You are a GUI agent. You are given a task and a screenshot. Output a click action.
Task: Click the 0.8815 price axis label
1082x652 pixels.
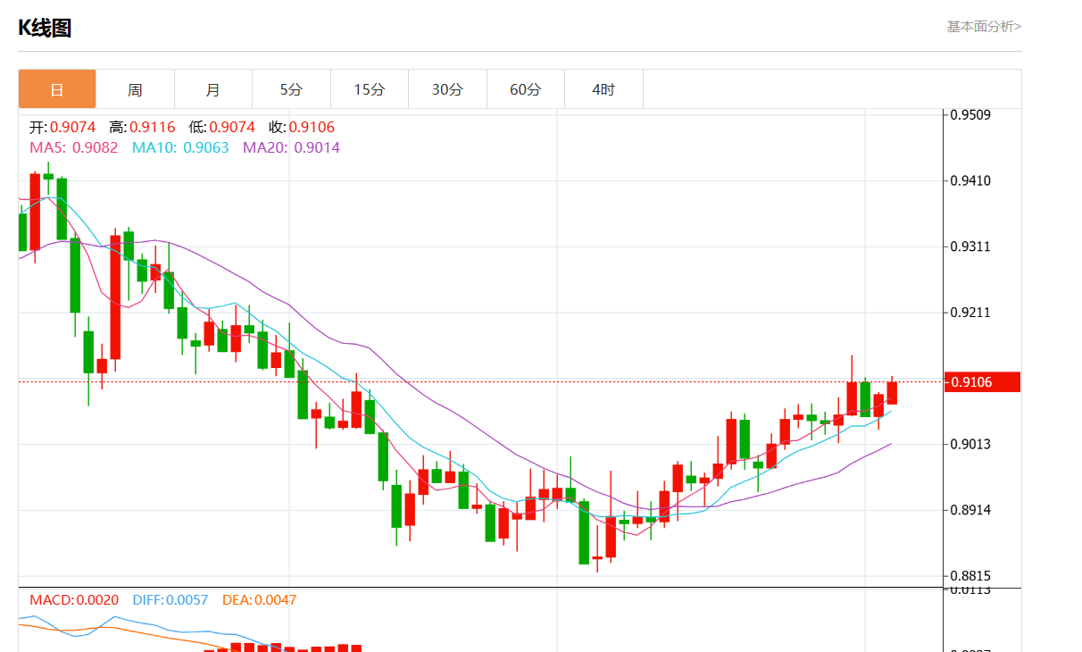pyautogui.click(x=970, y=576)
